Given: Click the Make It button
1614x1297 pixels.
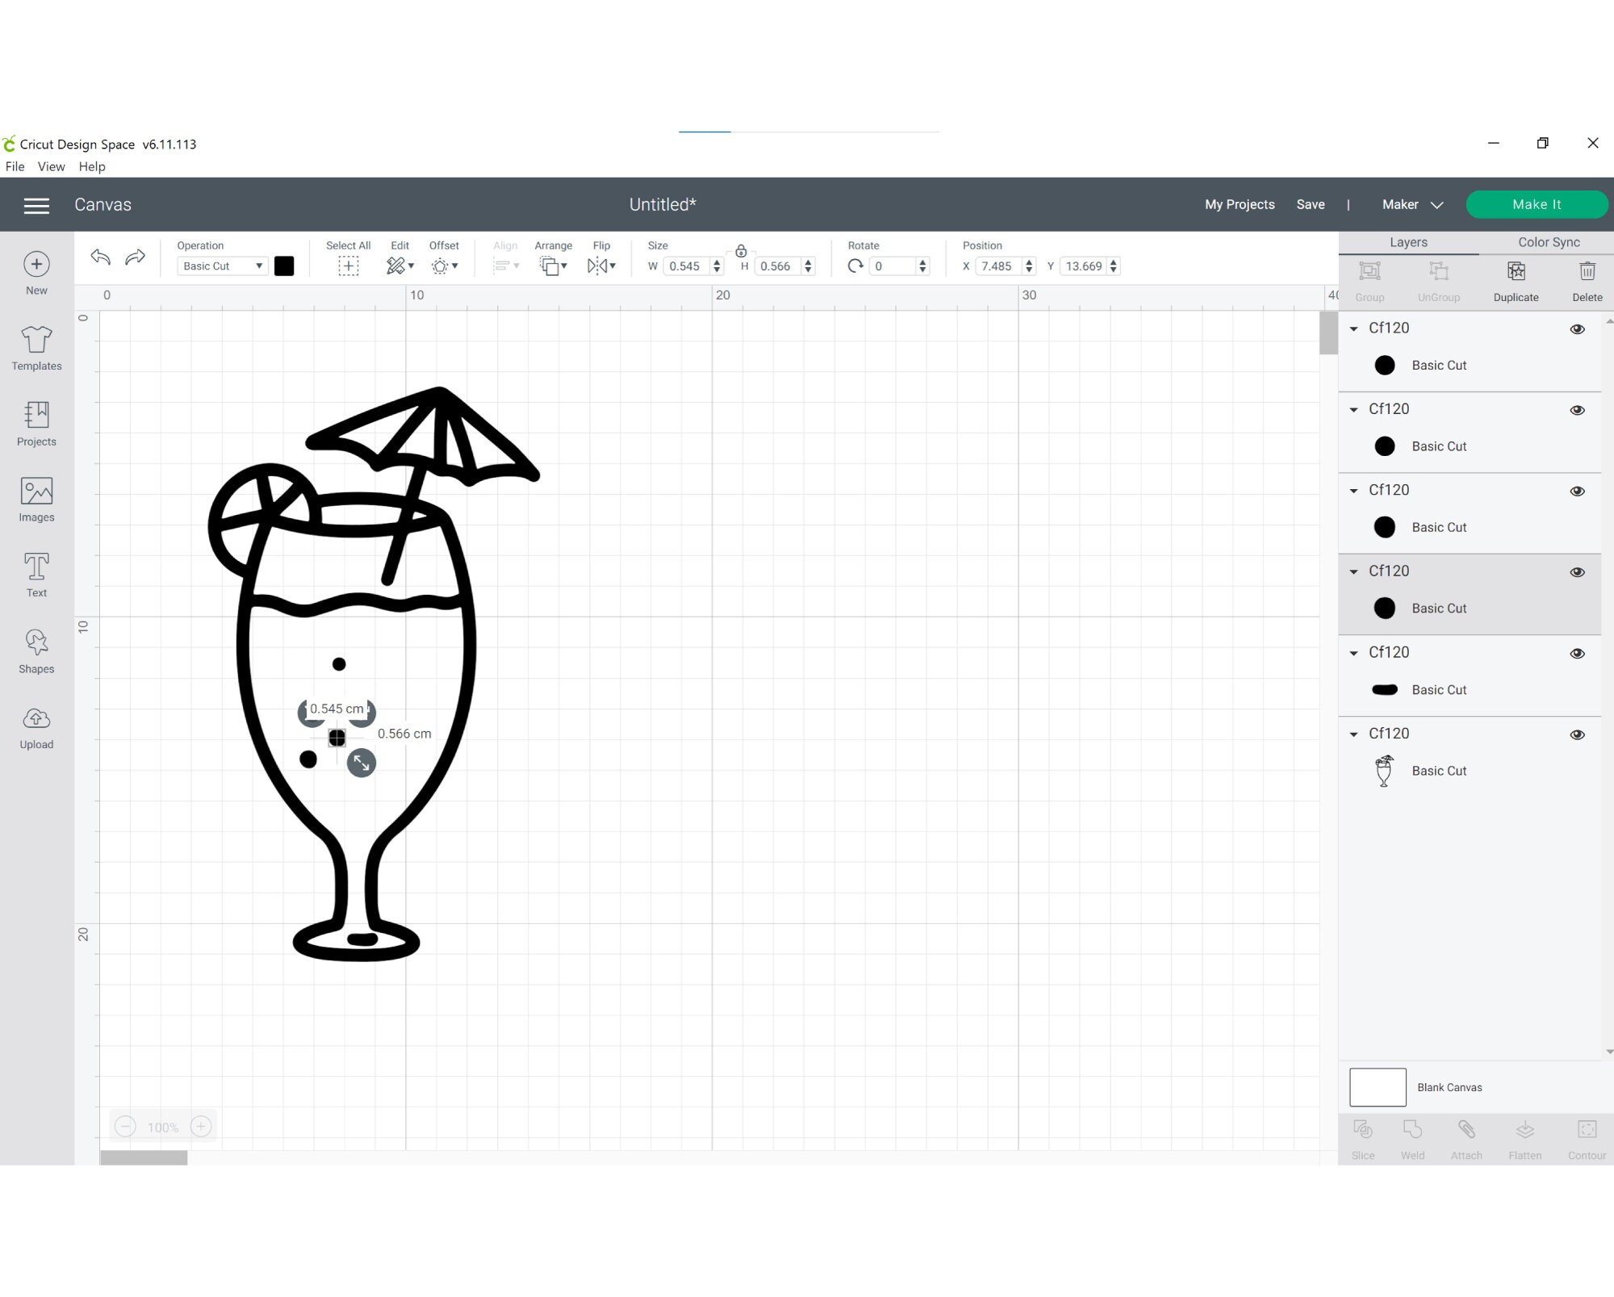Looking at the screenshot, I should pyautogui.click(x=1537, y=204).
